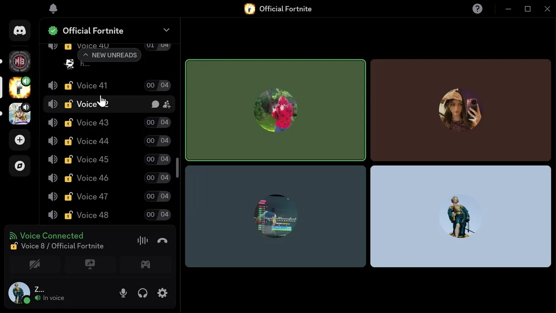Click the 'In voice' status text
This screenshot has height=313, width=556.
pos(53,298)
